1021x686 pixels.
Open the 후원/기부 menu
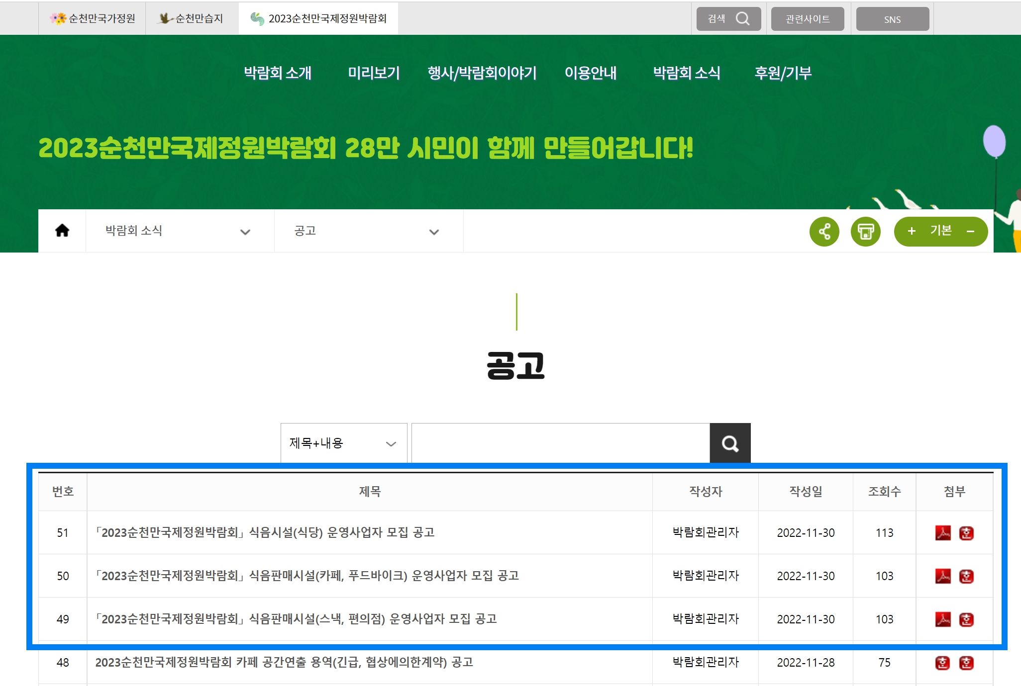click(783, 73)
